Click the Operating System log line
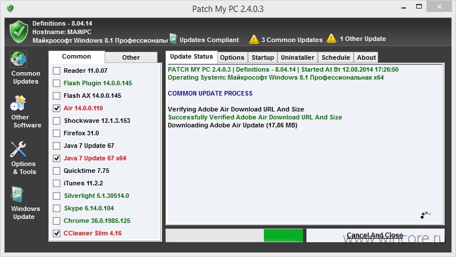The image size is (456, 257). tap(276, 78)
